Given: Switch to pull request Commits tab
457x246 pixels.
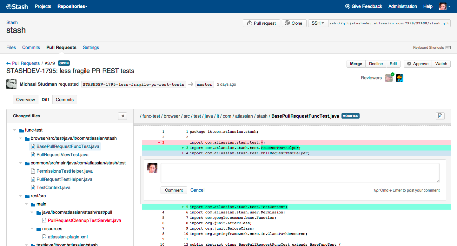Looking at the screenshot, I should coord(65,100).
